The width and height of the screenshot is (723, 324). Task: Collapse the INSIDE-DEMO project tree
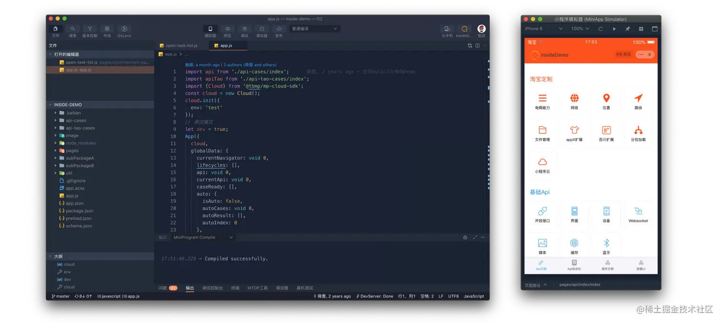100,105
